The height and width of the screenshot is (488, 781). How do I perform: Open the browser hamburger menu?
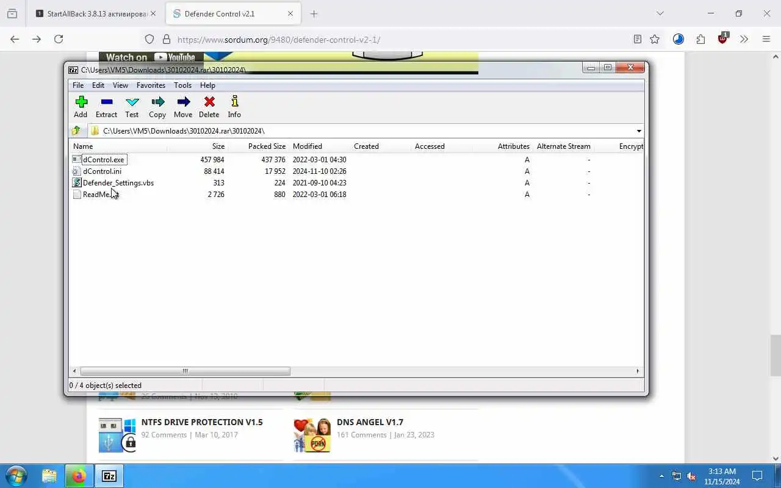point(766,39)
